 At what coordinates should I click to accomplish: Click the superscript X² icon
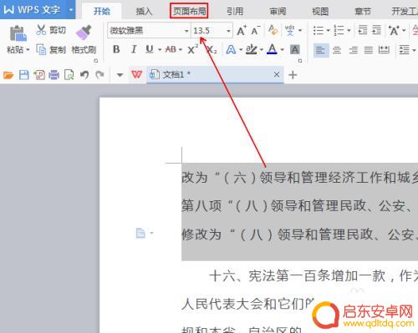[192, 50]
